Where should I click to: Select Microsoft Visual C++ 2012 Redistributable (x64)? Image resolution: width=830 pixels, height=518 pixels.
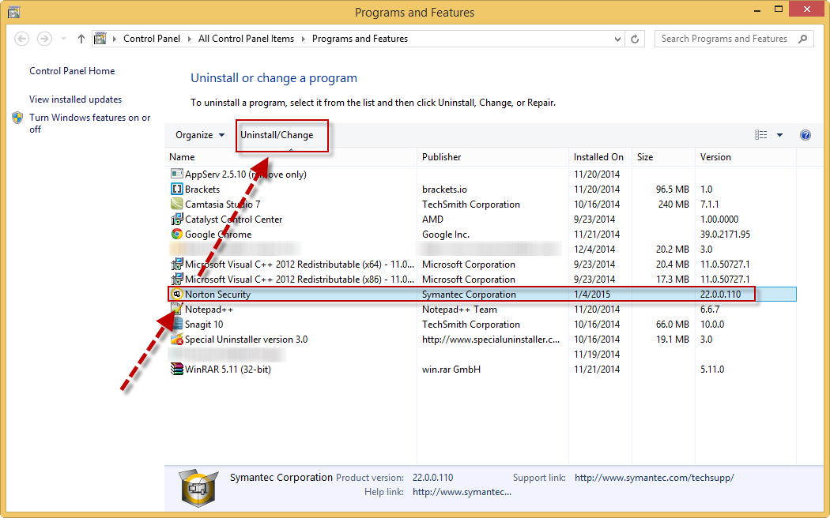pyautogui.click(x=300, y=265)
